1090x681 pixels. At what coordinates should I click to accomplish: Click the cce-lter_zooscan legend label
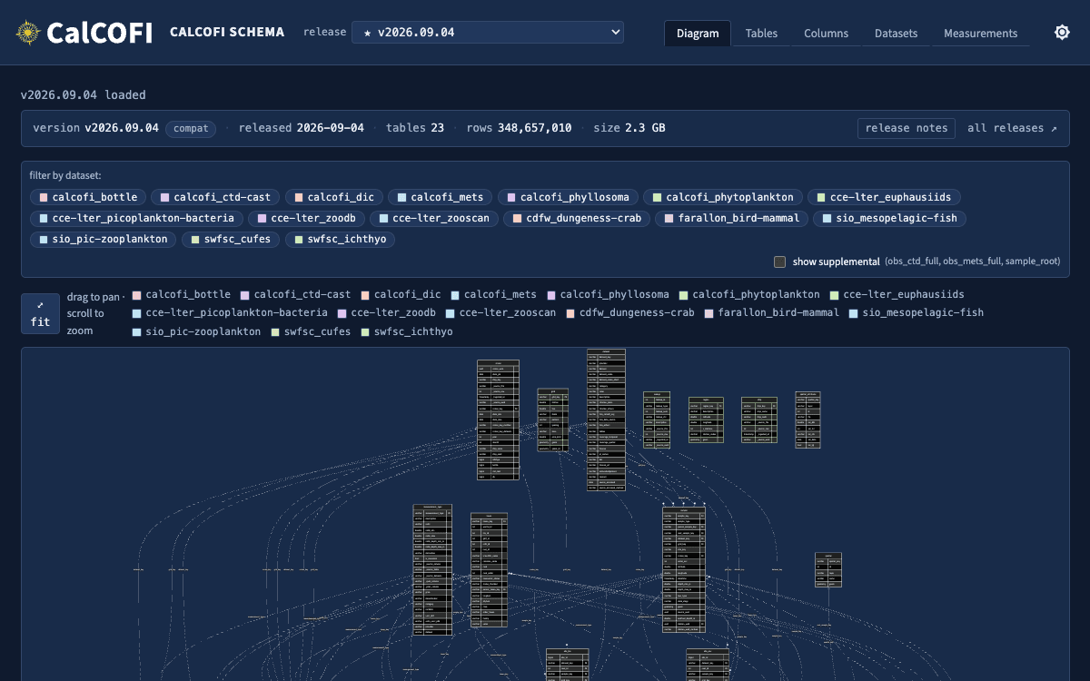(x=508, y=312)
